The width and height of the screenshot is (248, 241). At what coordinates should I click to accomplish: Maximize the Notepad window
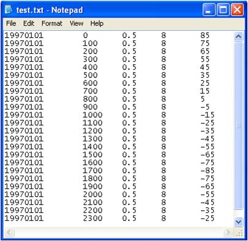tap(223, 10)
